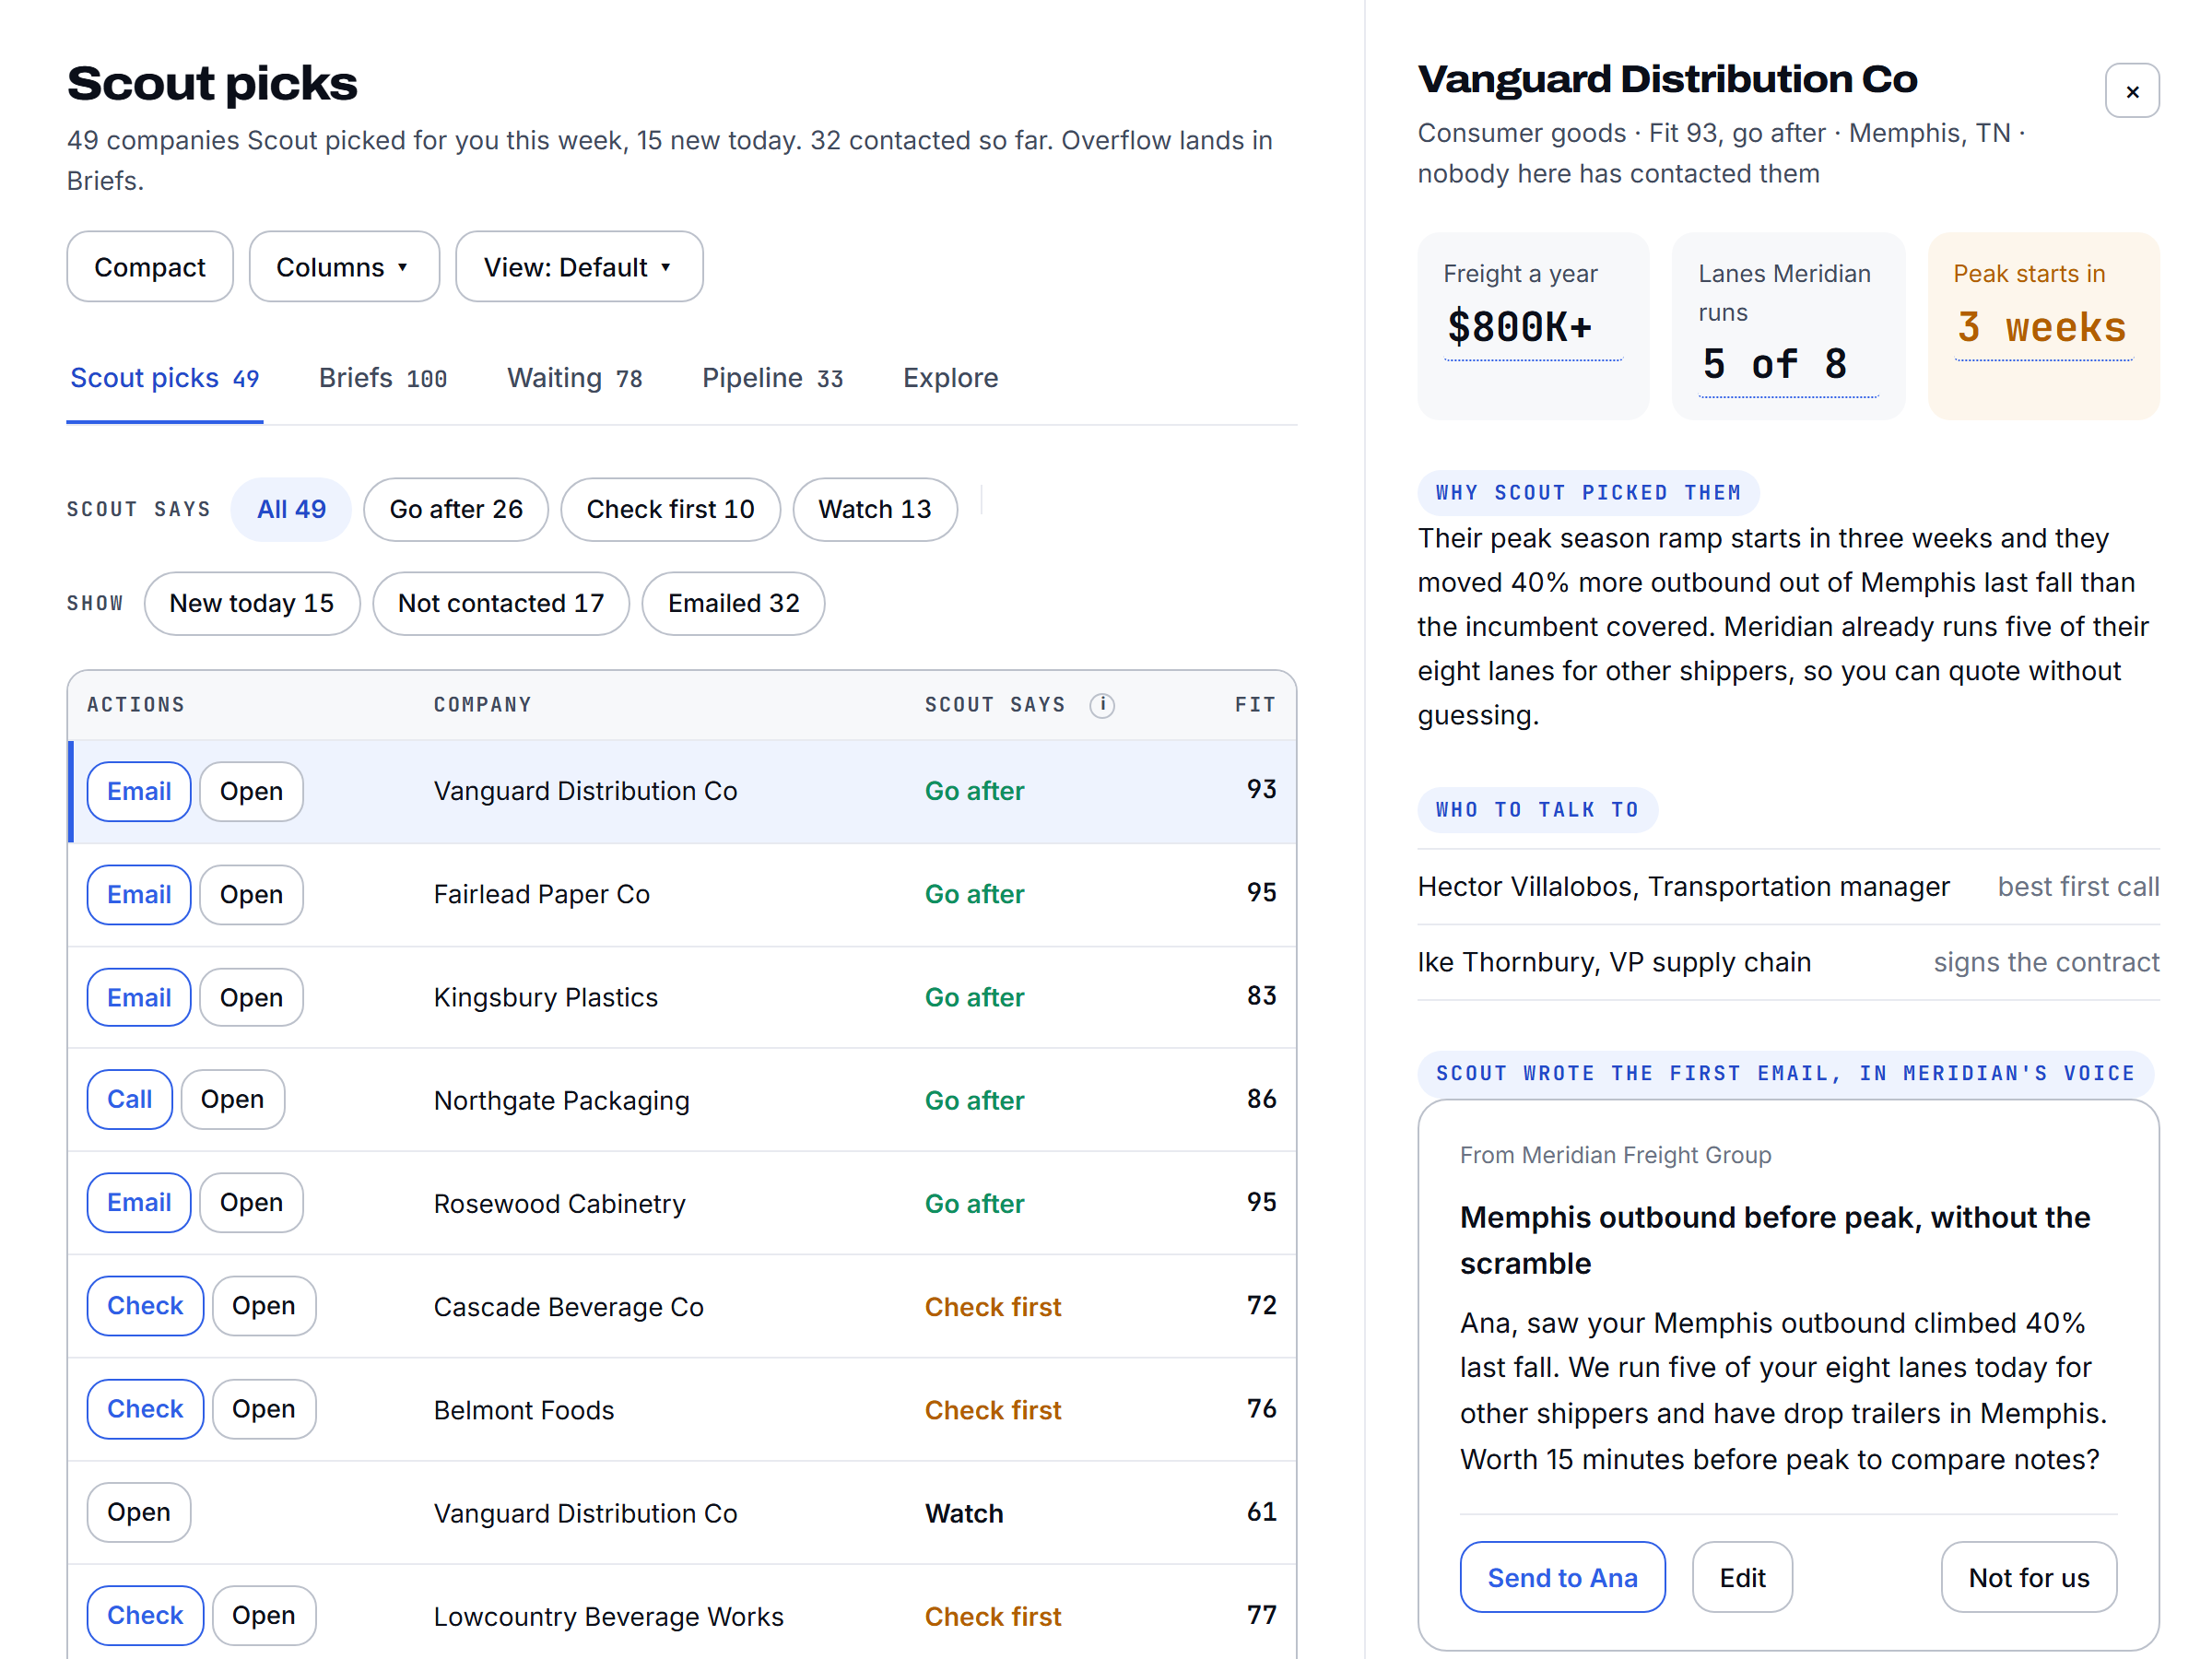Switch to the Waiting tab
The width and height of the screenshot is (2212, 1659).
pos(575,378)
